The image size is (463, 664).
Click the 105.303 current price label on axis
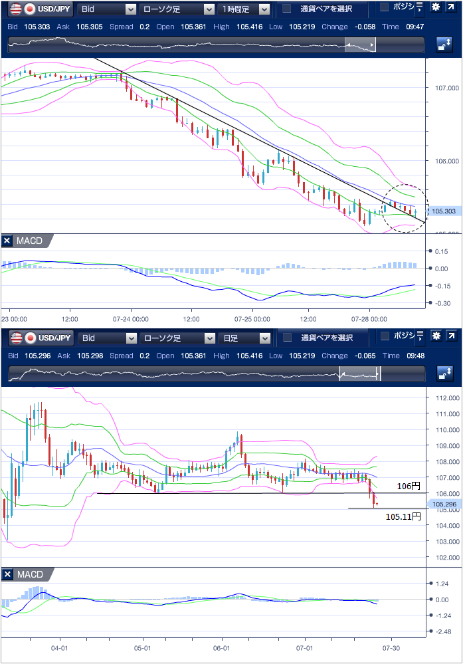(x=442, y=211)
